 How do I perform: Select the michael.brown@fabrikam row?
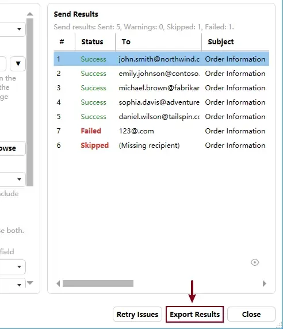(161, 88)
